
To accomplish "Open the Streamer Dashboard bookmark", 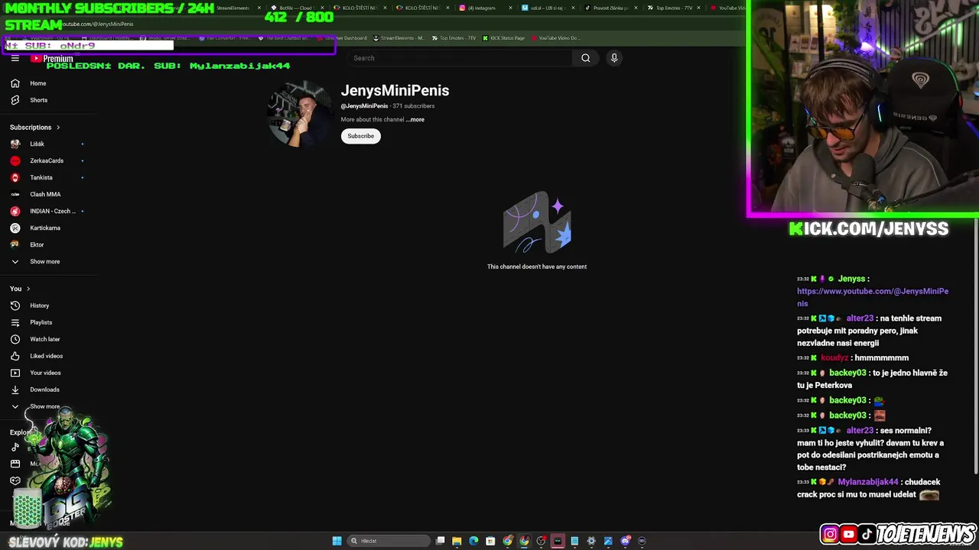I will (342, 38).
